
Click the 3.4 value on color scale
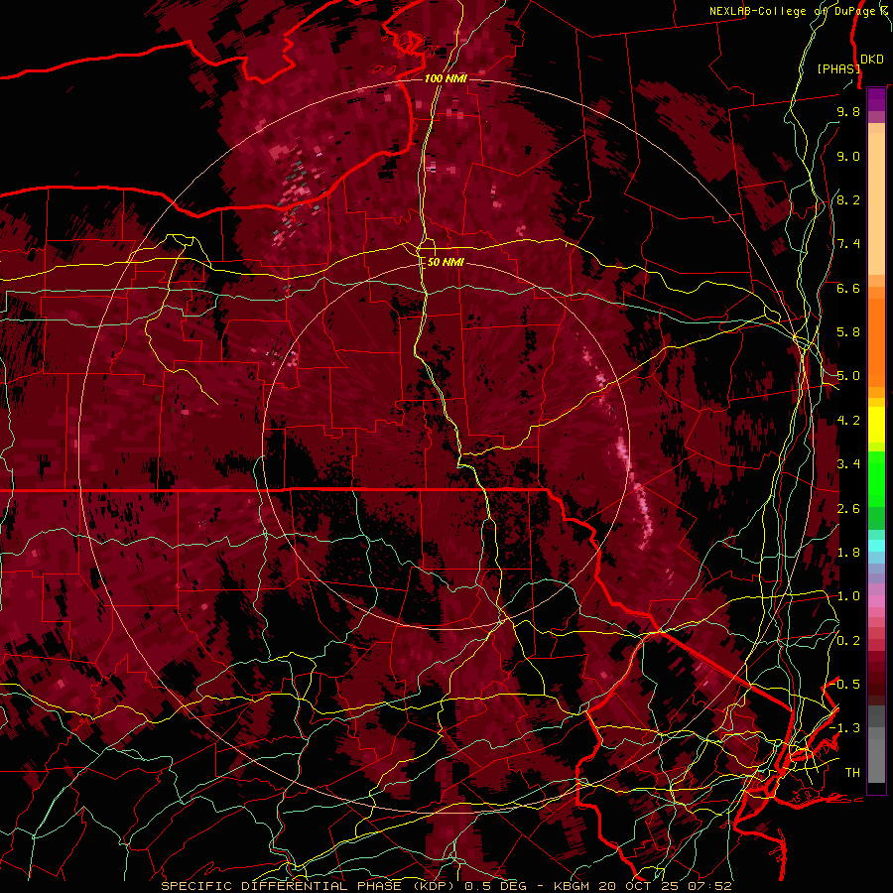click(x=848, y=464)
